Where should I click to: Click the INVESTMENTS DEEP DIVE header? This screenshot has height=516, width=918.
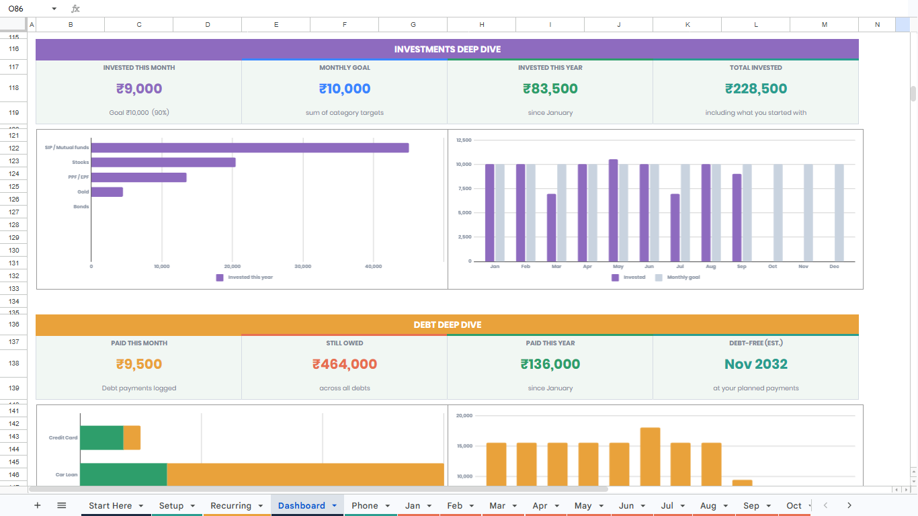click(447, 49)
